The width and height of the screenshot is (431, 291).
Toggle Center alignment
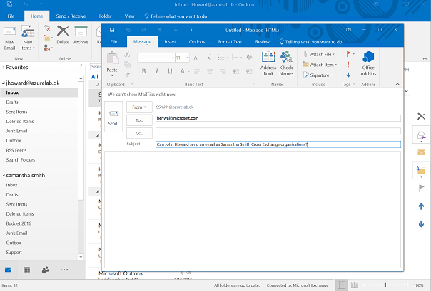[210, 72]
